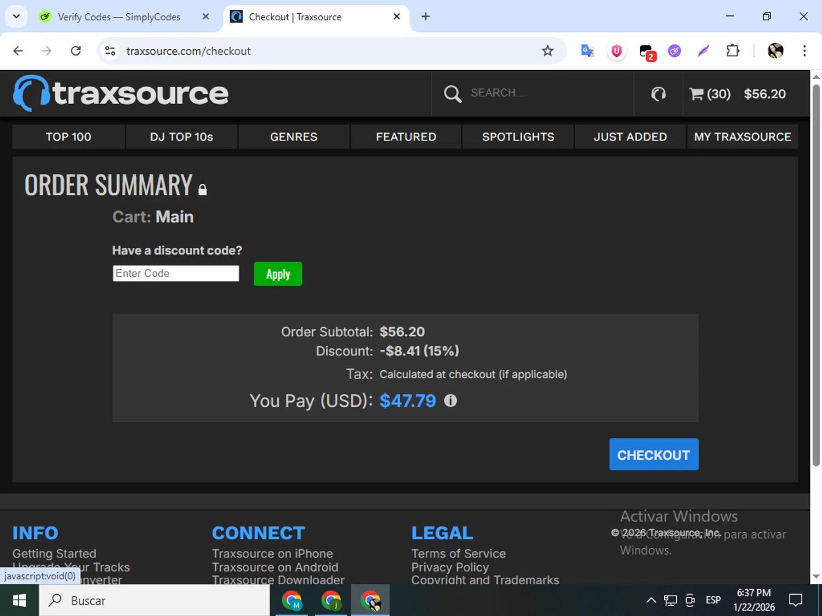Viewport: 822px width, 616px height.
Task: Click the Enter Code discount field
Action: tap(176, 273)
